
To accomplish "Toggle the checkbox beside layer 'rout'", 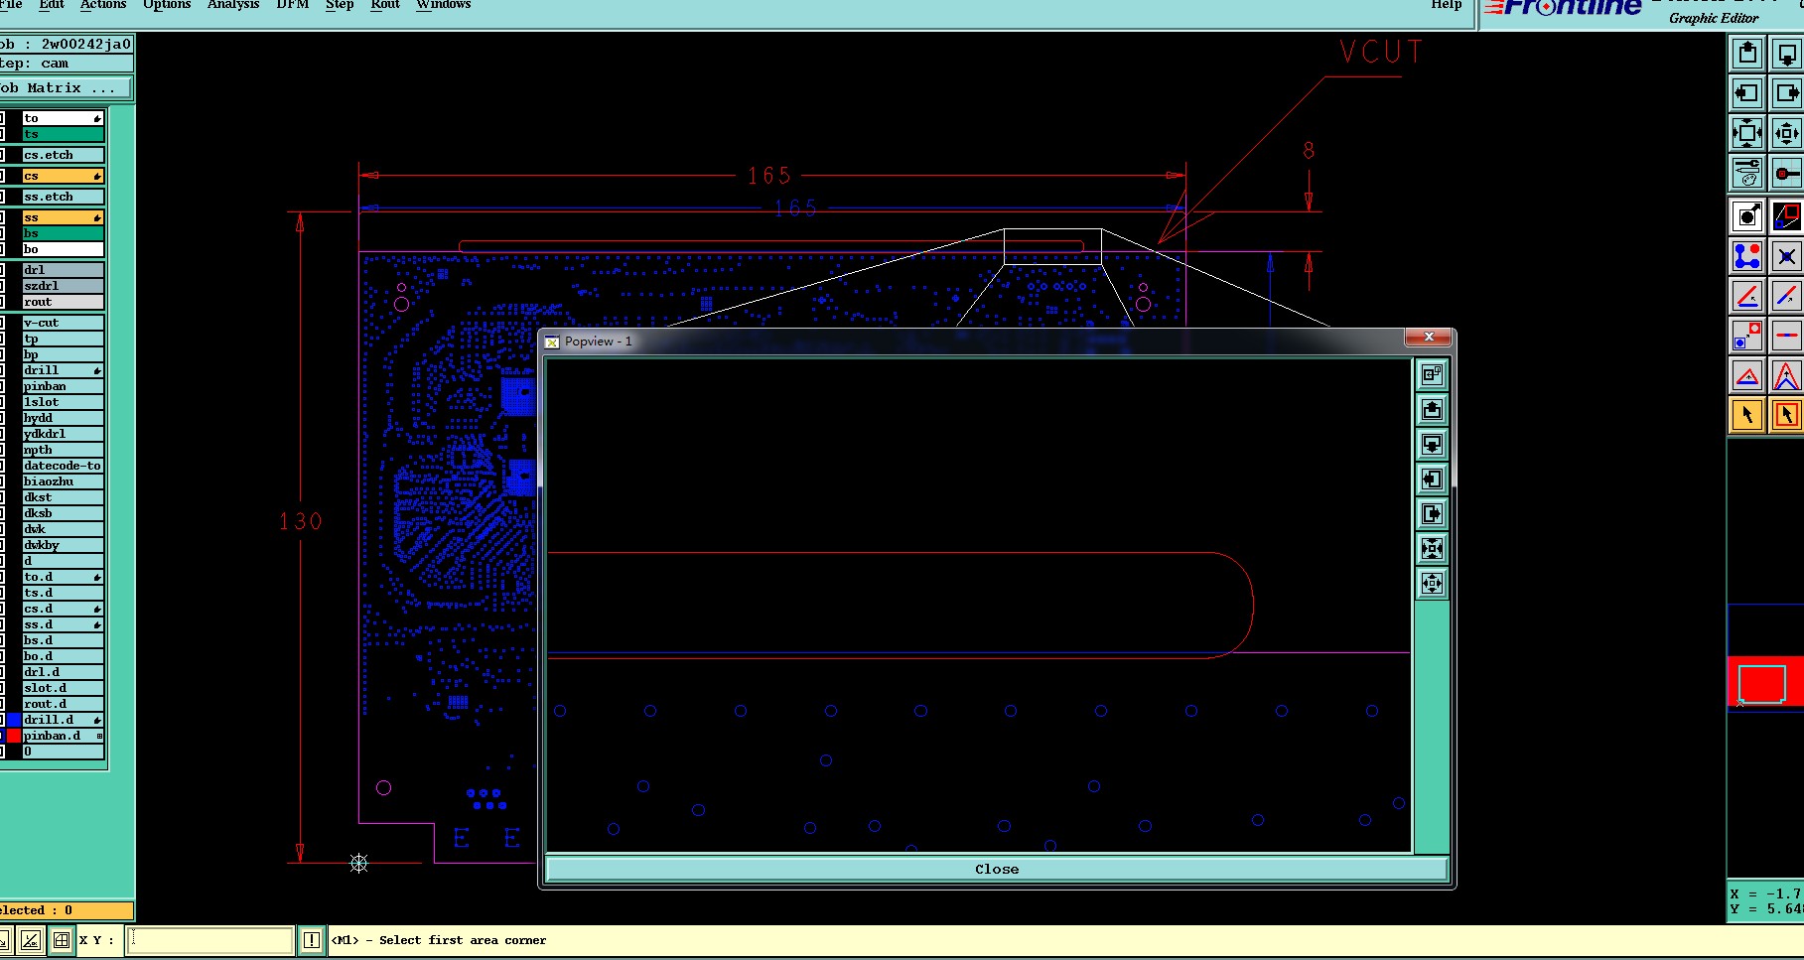I will pos(2,302).
